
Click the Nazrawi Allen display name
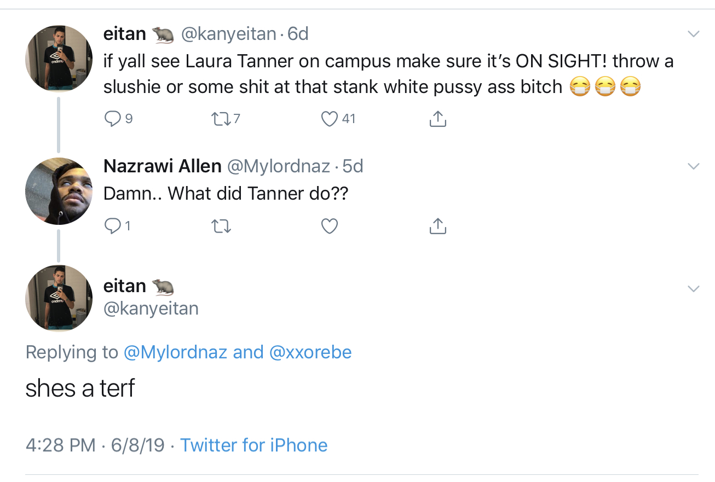162,166
